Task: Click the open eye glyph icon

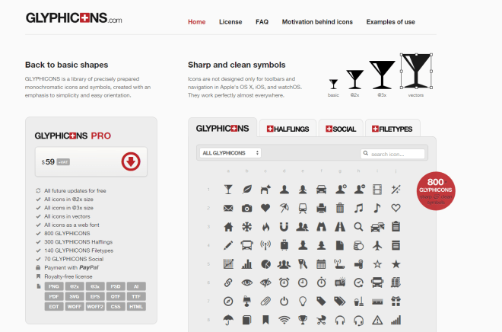Action: (x=246, y=283)
